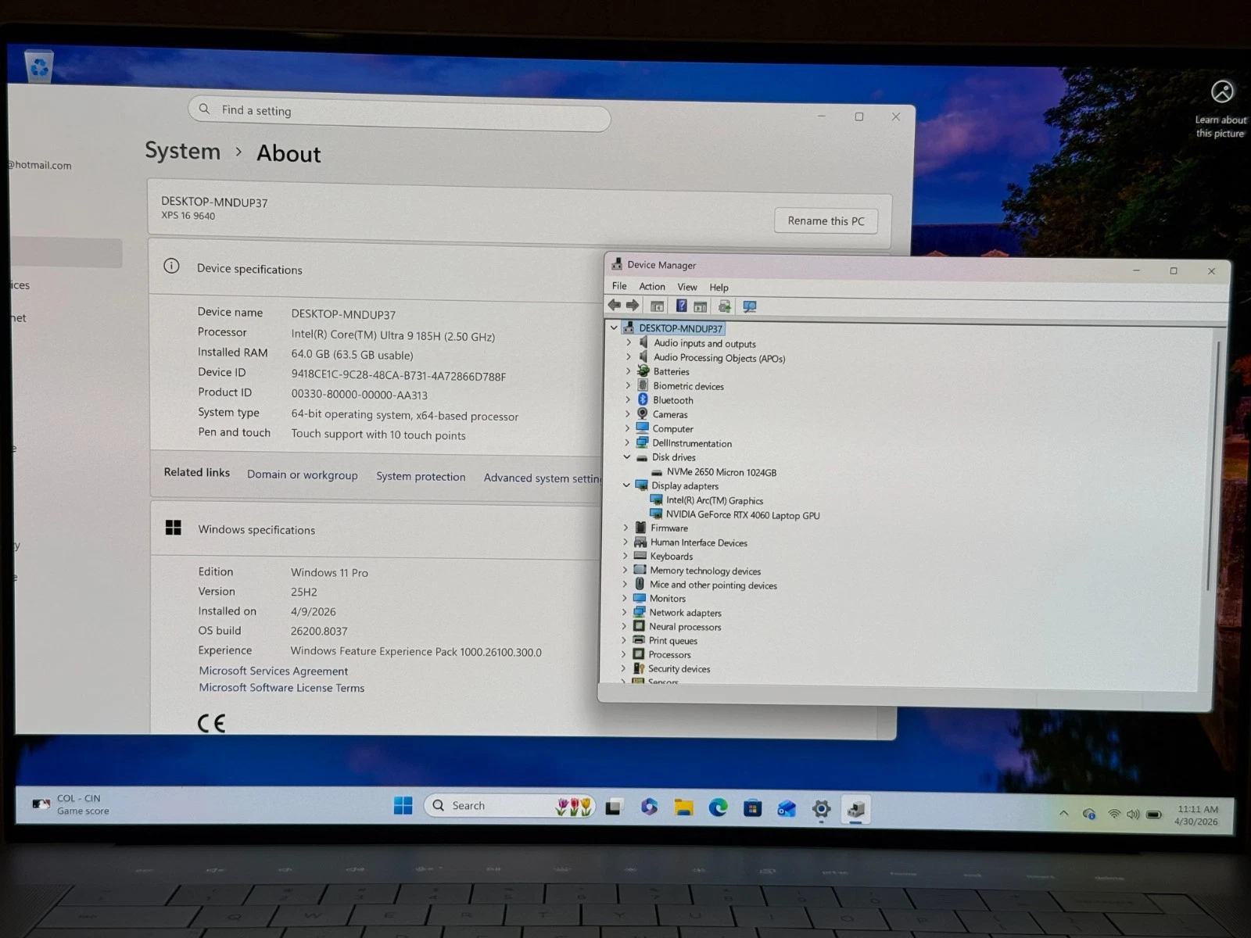Open the Domain or workgroup link
The height and width of the screenshot is (938, 1251).
point(302,474)
